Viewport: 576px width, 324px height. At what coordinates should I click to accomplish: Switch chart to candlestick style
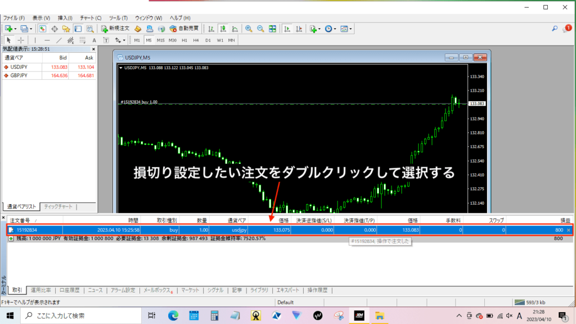pos(223,29)
